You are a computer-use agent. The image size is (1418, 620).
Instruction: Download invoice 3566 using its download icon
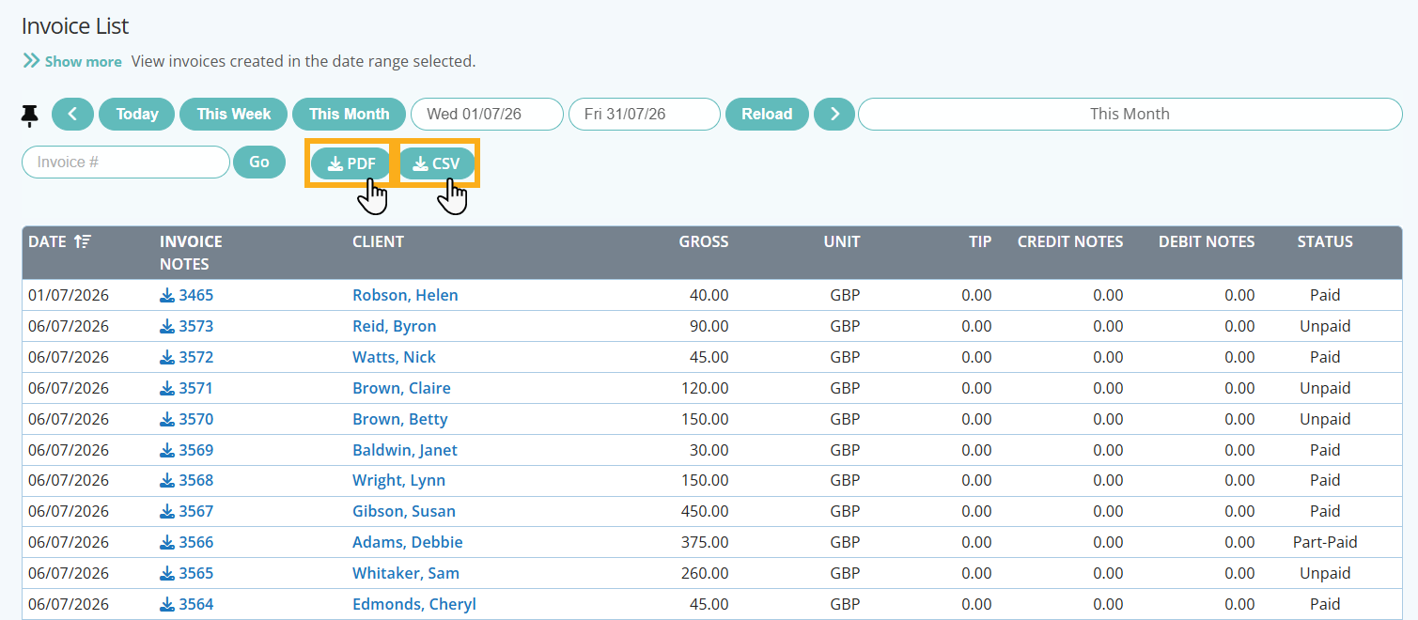click(167, 542)
